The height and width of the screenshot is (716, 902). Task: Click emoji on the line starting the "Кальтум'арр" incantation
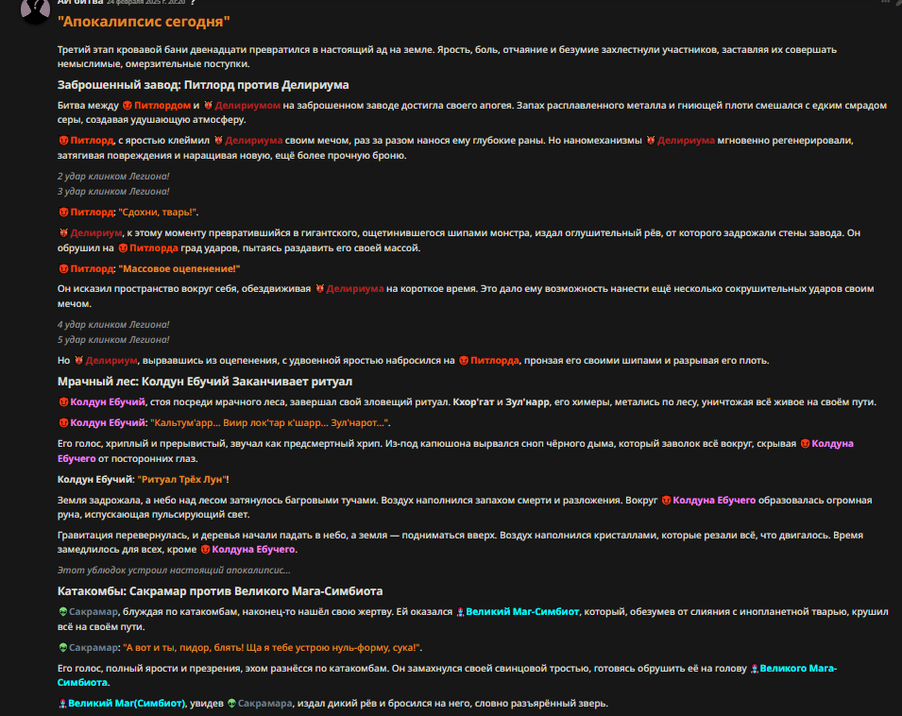click(64, 422)
